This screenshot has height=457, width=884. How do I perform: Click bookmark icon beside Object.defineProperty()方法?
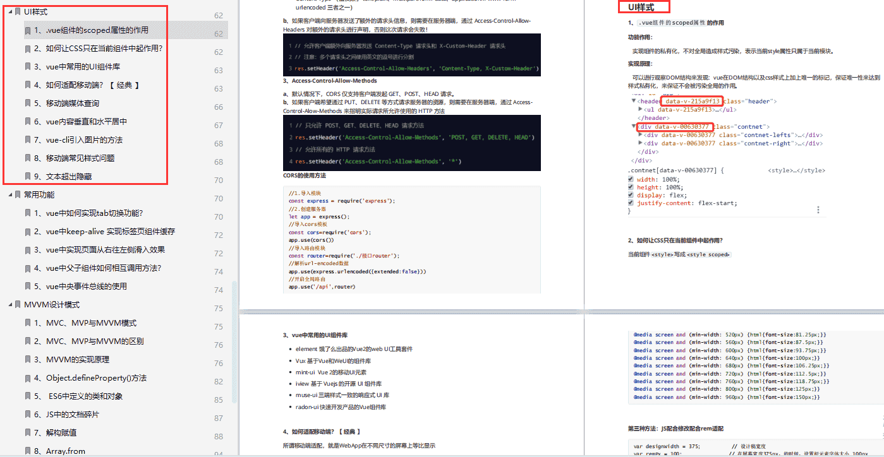pyautogui.click(x=28, y=378)
